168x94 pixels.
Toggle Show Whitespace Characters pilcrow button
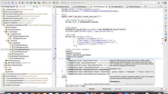pyautogui.click(x=68, y=3)
